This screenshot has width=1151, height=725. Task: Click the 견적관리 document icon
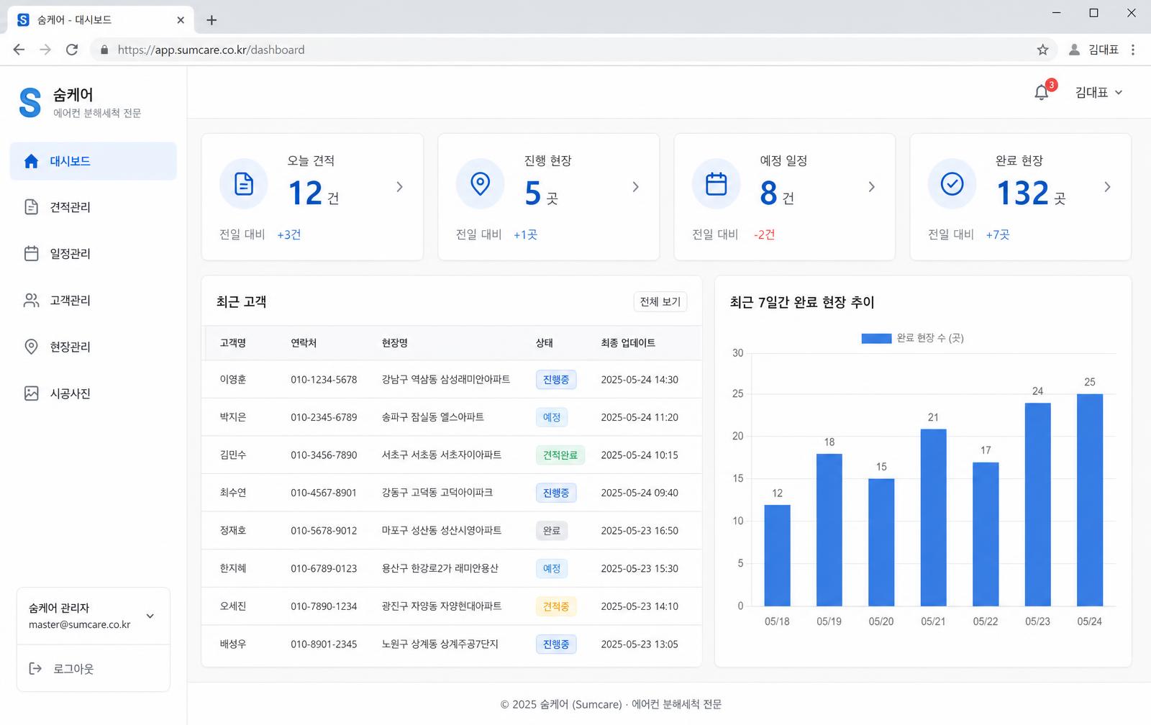(x=31, y=207)
